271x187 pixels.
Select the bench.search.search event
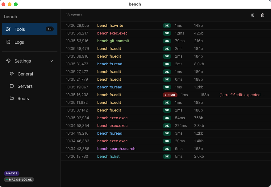pos(166,149)
